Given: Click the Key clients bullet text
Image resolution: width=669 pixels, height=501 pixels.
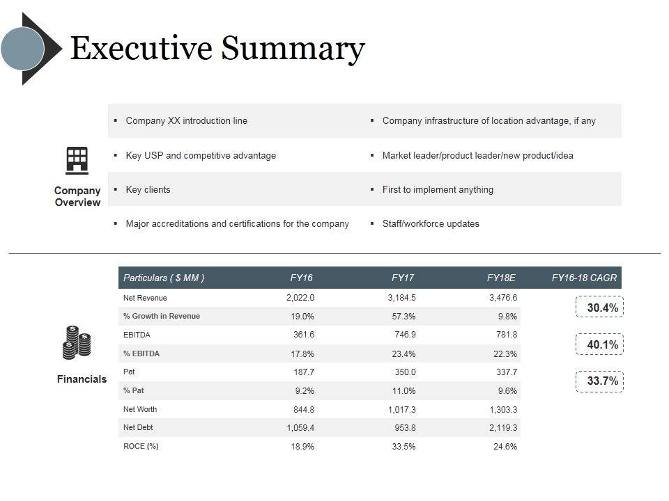Looking at the screenshot, I should pos(148,189).
